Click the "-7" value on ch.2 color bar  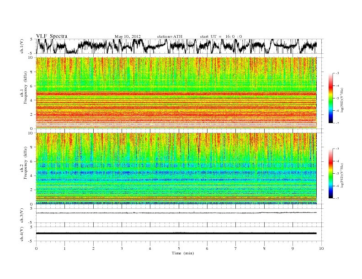337,198
